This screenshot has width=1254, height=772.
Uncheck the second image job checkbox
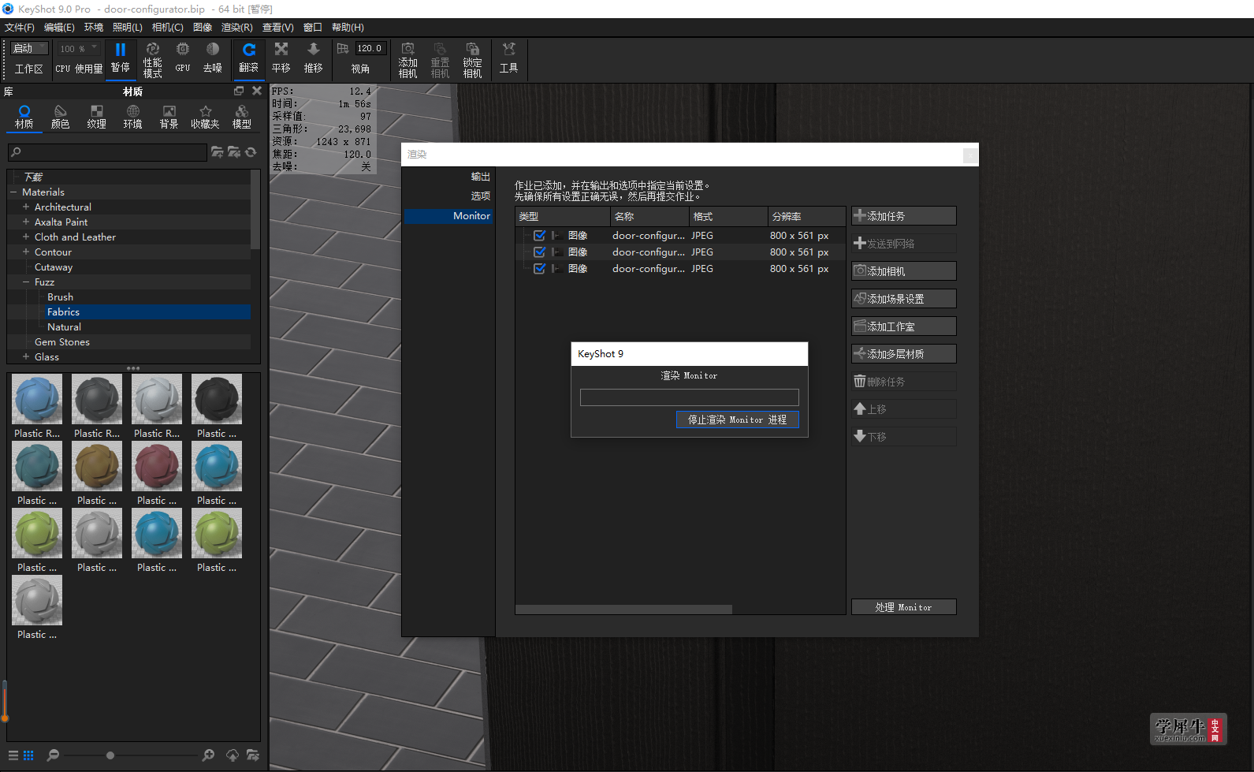click(x=540, y=252)
